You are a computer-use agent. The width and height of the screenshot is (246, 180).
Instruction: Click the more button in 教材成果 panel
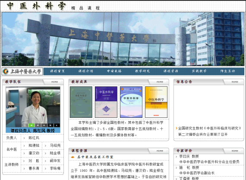[x=160, y=82]
